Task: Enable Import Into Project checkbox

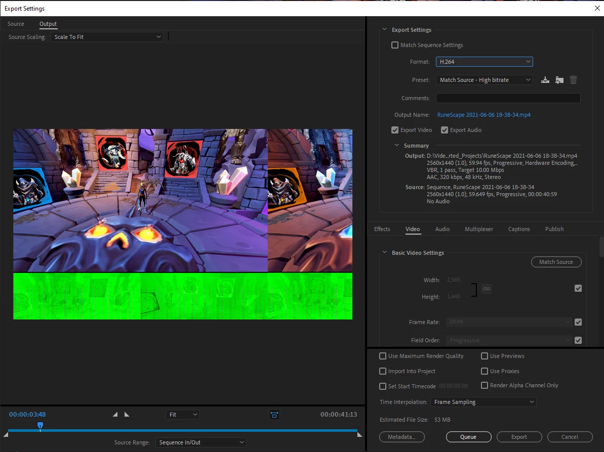Action: (383, 371)
